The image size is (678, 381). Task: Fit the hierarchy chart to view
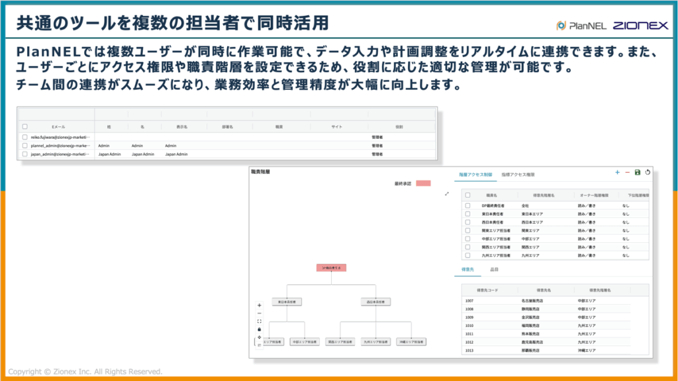pyautogui.click(x=260, y=321)
